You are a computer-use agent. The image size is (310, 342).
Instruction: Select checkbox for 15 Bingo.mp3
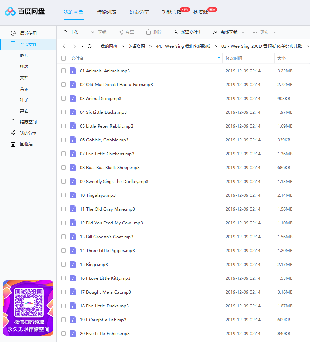63,264
